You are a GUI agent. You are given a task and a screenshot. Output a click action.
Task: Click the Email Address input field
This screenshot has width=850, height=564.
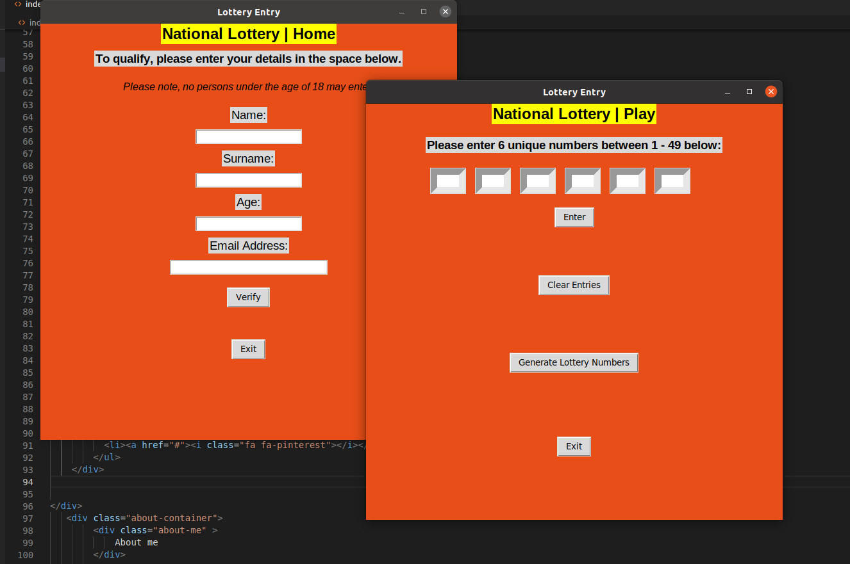(249, 268)
